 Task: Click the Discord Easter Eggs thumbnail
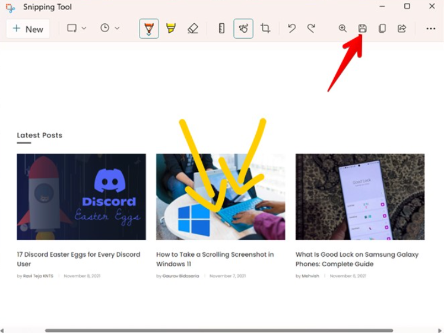81,197
